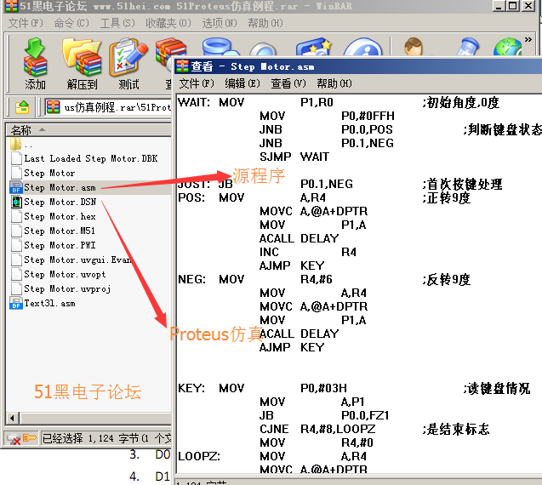Click the Info toolbar icon
The width and height of the screenshot is (542, 485).
point(363,47)
